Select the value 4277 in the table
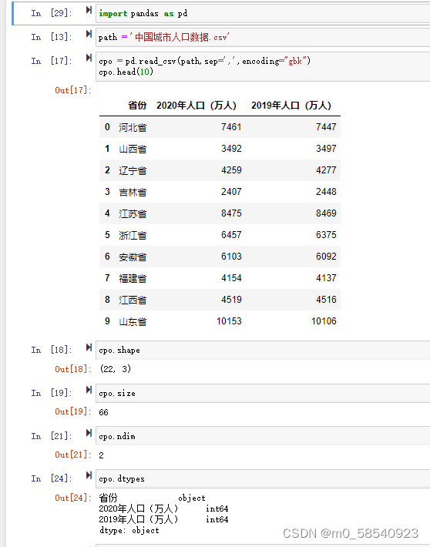 [326, 170]
